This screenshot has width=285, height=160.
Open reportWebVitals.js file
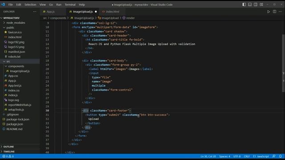20,105
